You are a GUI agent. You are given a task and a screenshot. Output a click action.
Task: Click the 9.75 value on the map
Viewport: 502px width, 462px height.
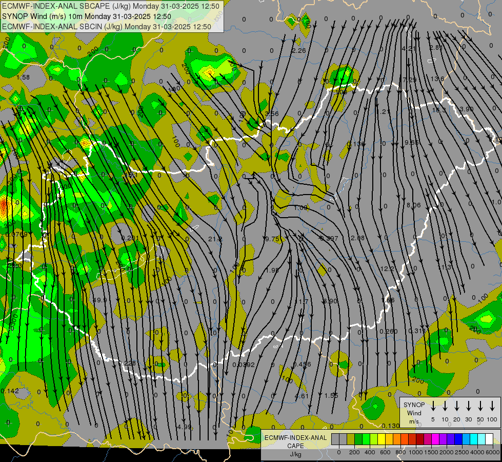272,239
